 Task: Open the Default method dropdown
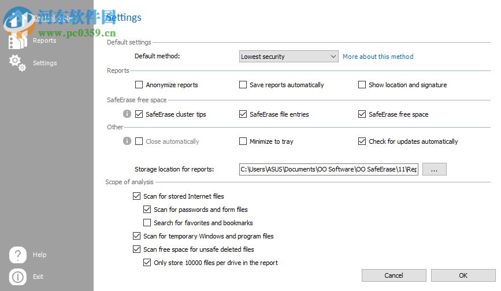[x=288, y=57]
